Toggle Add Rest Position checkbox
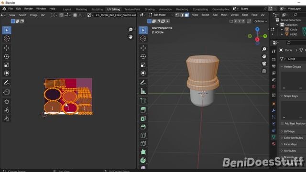The image size is (306, 172). (282, 123)
